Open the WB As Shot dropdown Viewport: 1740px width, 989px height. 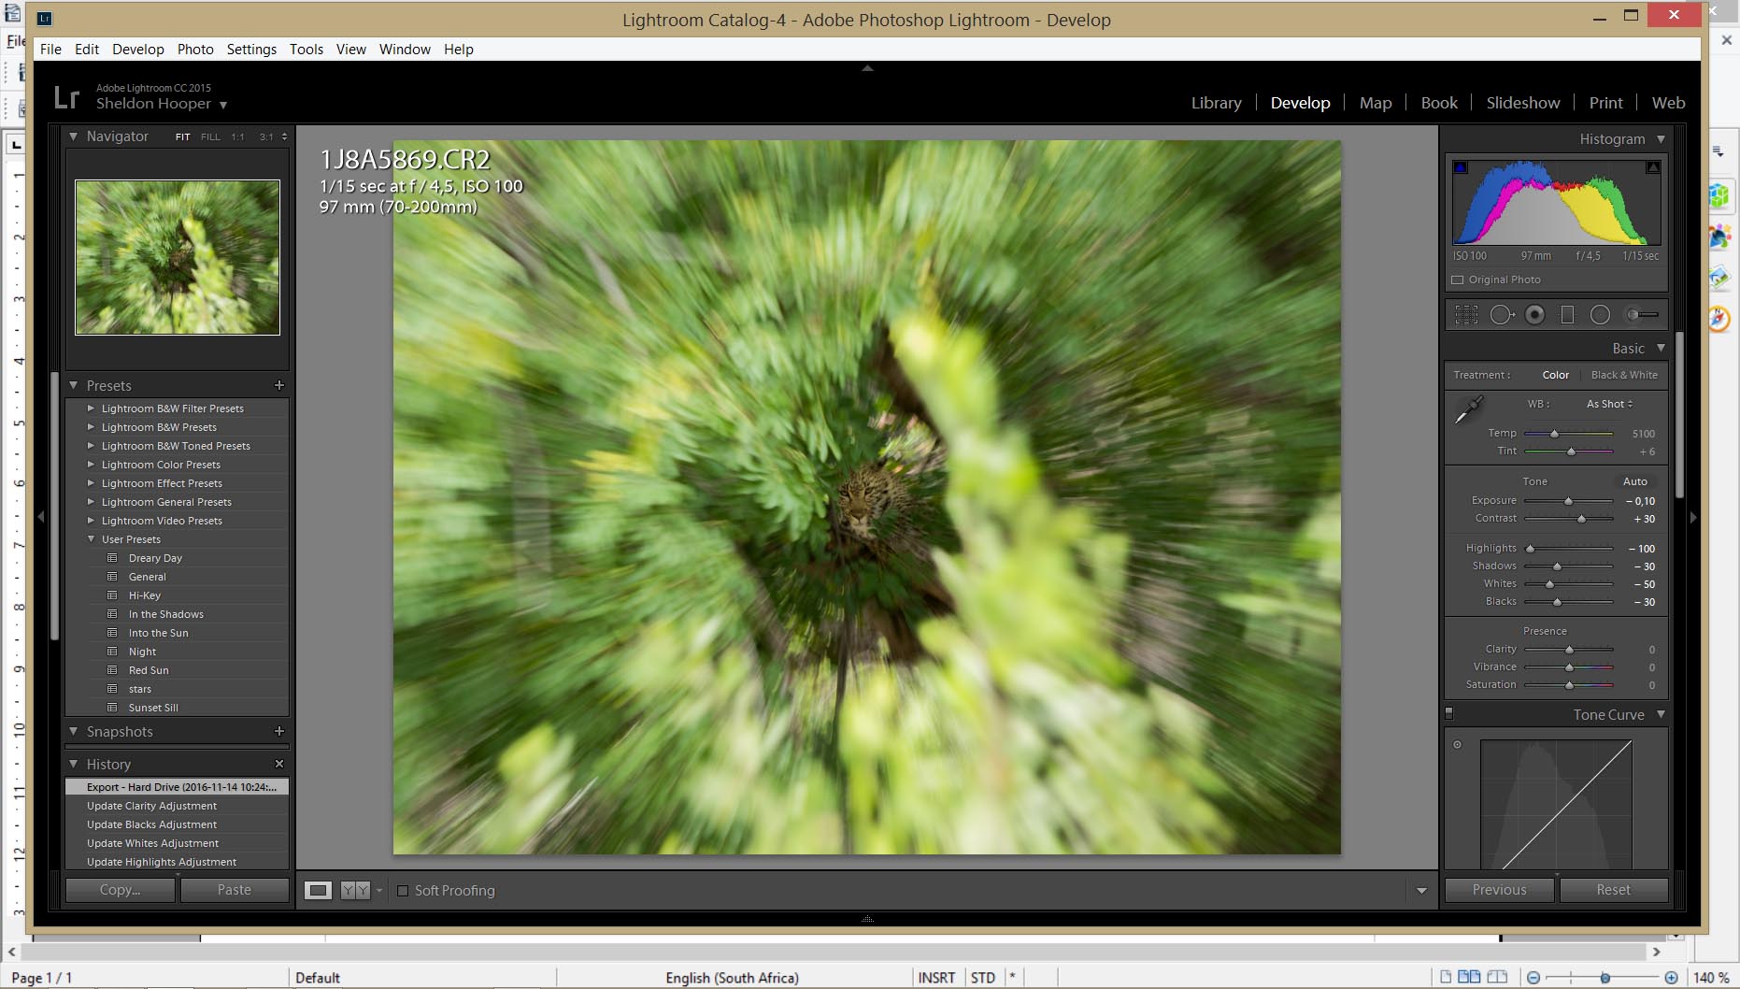[1608, 404]
